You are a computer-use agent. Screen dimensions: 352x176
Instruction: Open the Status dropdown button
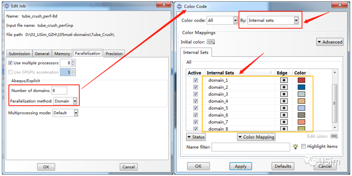click(196, 137)
